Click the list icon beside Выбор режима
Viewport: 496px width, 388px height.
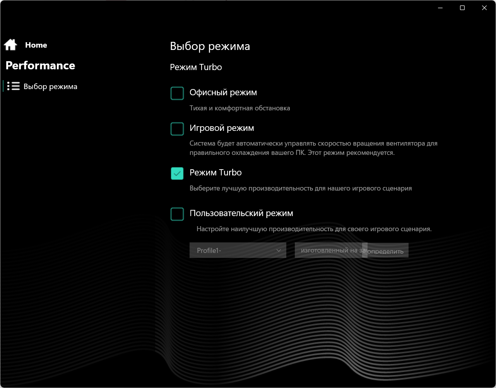pos(14,86)
